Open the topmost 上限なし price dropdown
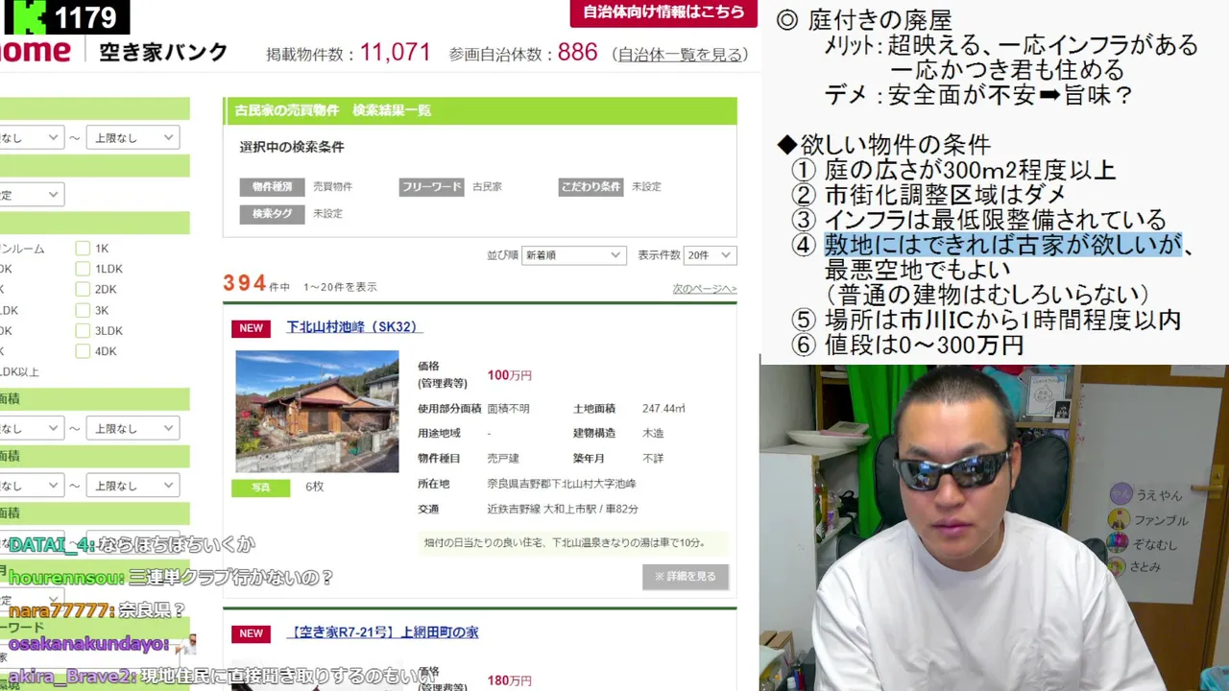The image size is (1229, 691). [133, 138]
